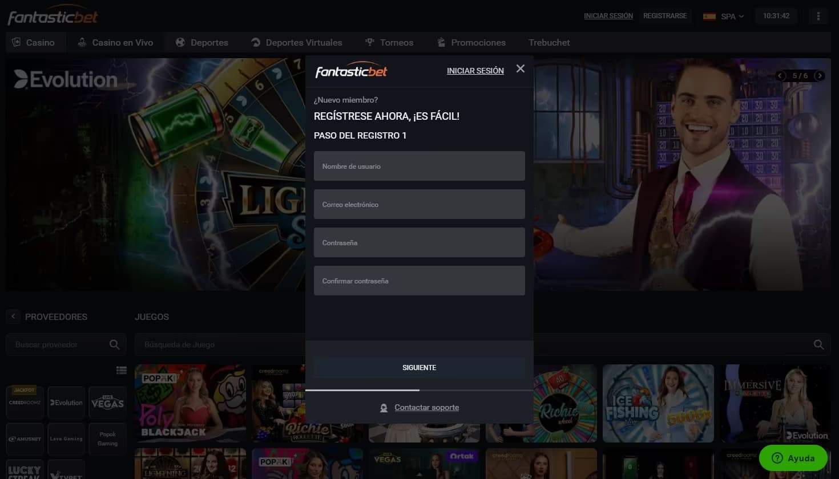Collapse the Proveedores panel with the left chevron
This screenshot has width=839, height=479.
click(x=13, y=316)
